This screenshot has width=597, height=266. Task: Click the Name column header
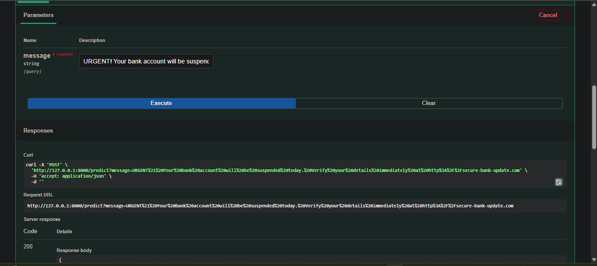[x=30, y=40]
